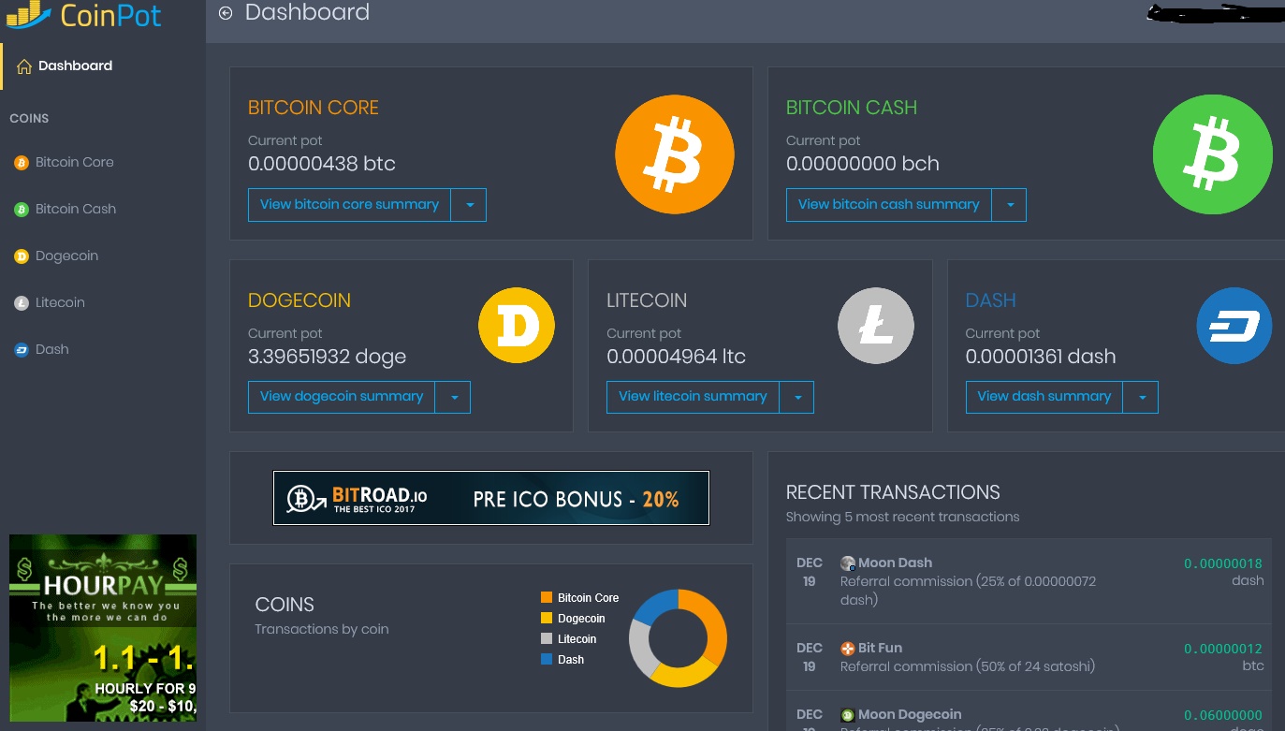The width and height of the screenshot is (1285, 731).
Task: Click the Bitcoin Cash sidebar icon
Action: [22, 210]
